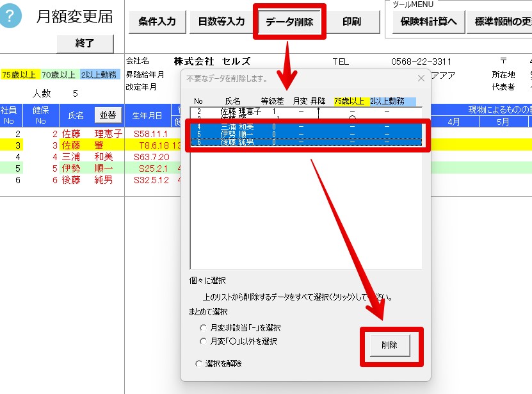
Task: Click the 削除 button in dialog
Action: point(389,345)
